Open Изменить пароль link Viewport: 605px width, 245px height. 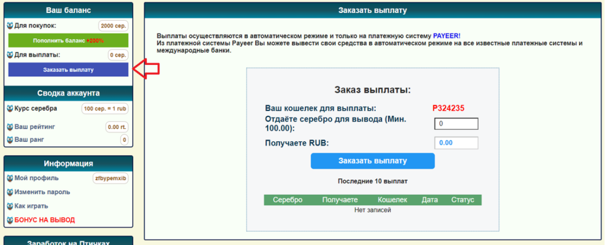(43, 192)
